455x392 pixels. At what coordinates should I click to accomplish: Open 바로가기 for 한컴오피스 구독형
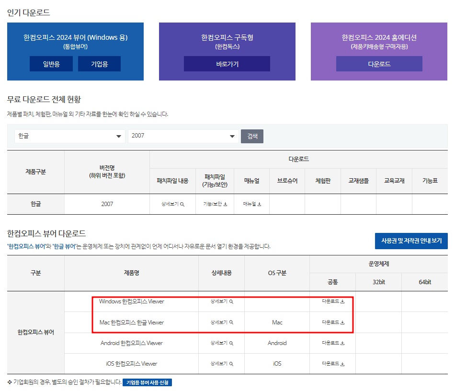[x=227, y=64]
